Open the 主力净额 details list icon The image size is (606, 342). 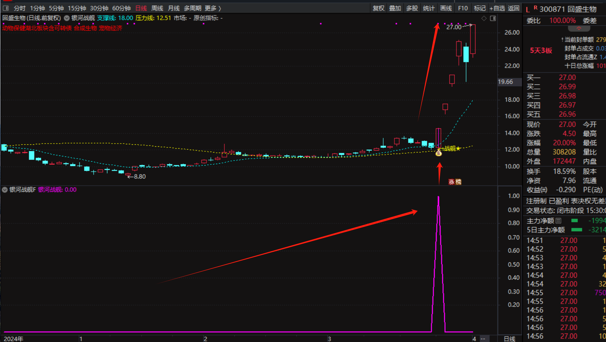tap(558, 221)
